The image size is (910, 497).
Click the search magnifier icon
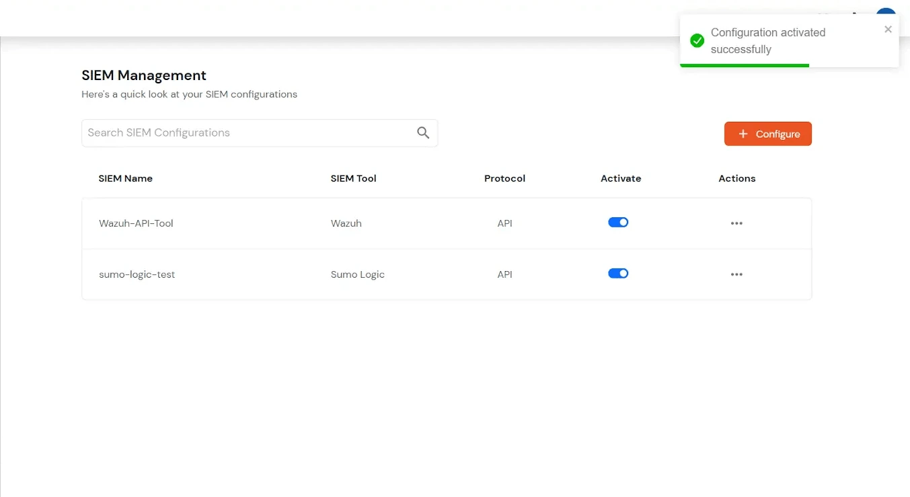423,132
